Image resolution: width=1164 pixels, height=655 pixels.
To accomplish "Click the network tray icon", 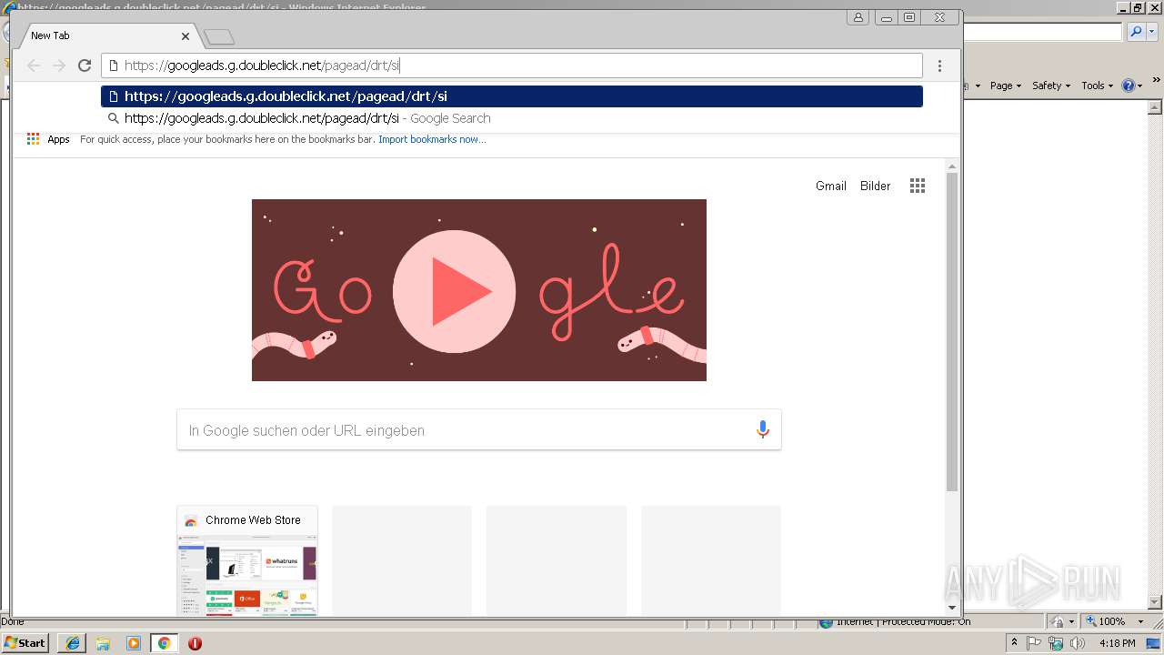I will click(x=1056, y=643).
